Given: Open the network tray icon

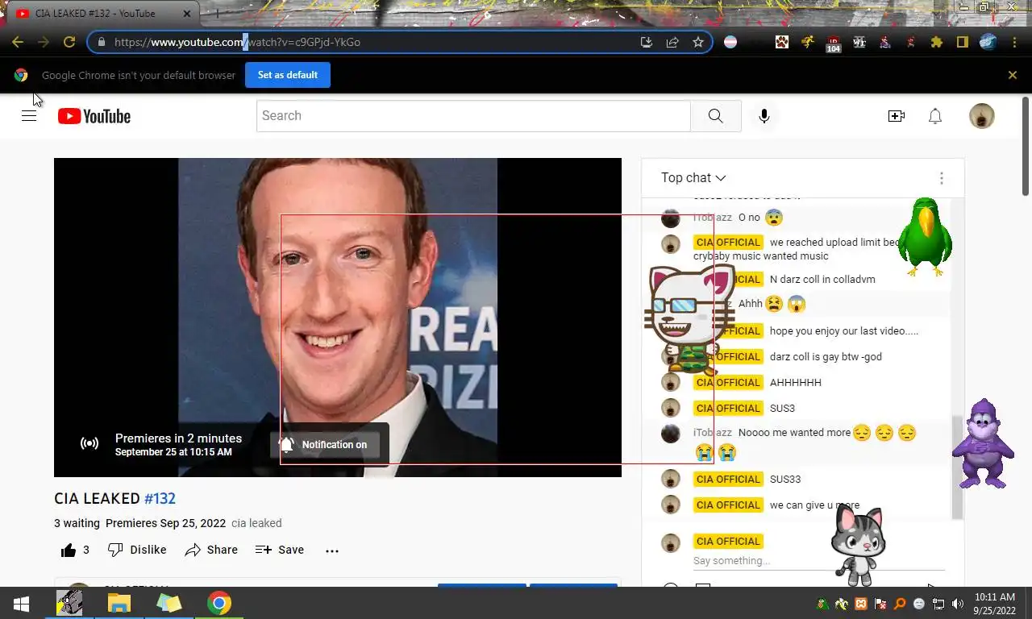Looking at the screenshot, I should pyautogui.click(x=938, y=604).
